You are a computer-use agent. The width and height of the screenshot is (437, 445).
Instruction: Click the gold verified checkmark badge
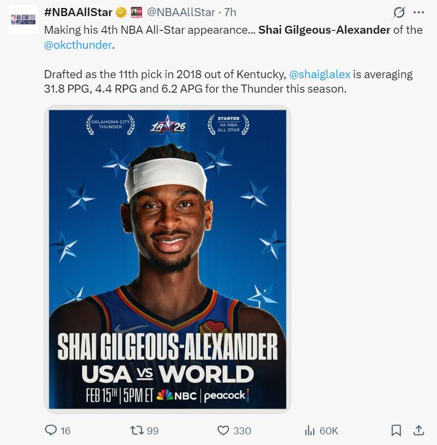pyautogui.click(x=121, y=12)
